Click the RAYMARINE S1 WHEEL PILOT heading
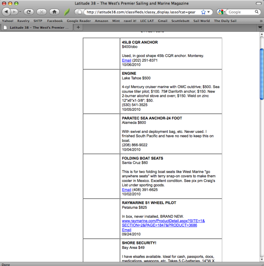This screenshot has height=266, width=264. (149, 203)
